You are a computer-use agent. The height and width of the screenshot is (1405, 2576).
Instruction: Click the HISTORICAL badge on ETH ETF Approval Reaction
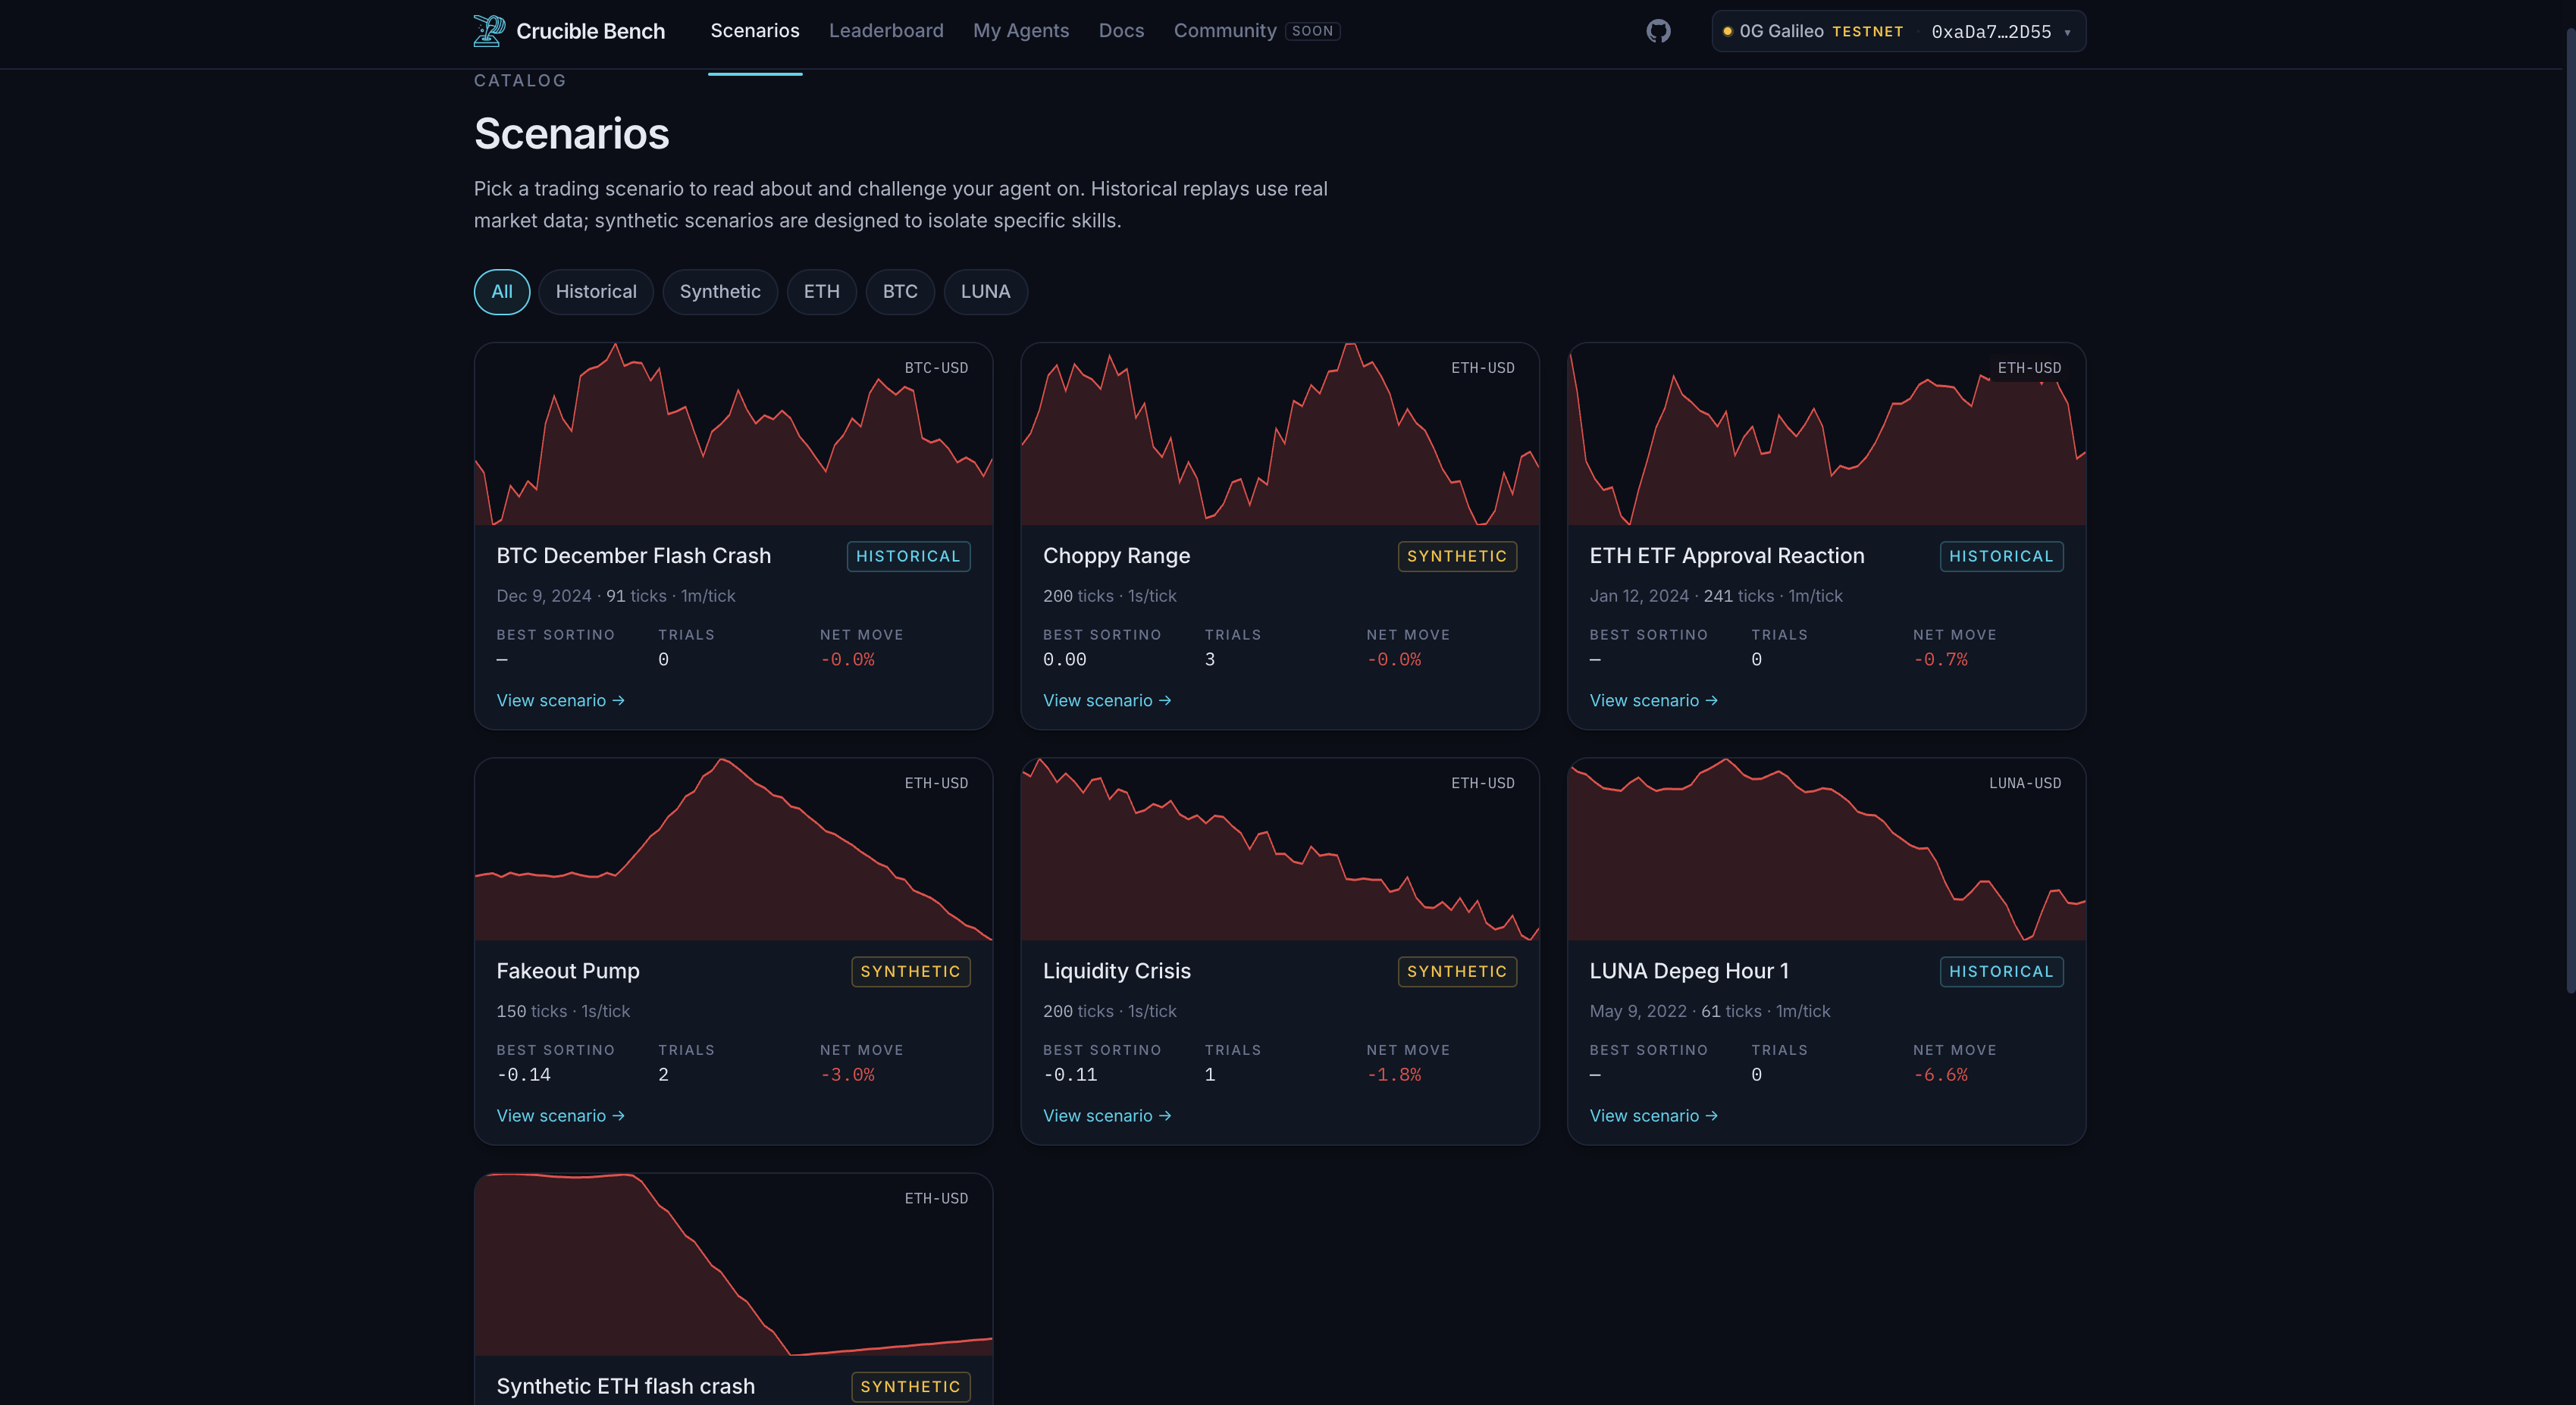coord(2001,556)
